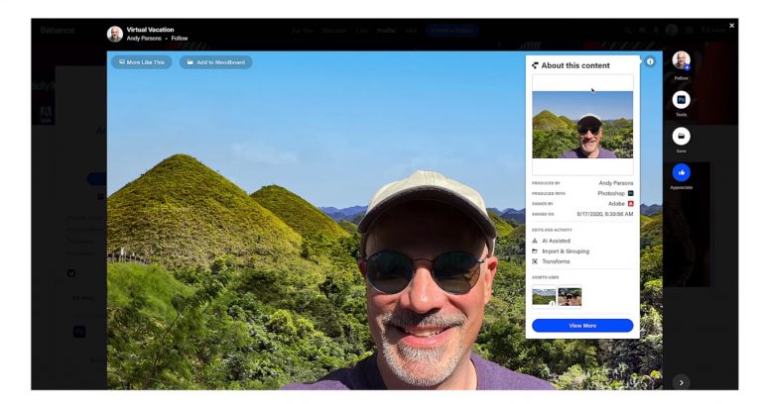The image size is (768, 404).
Task: Follow Andy Parsons via the header link
Action: pos(179,39)
